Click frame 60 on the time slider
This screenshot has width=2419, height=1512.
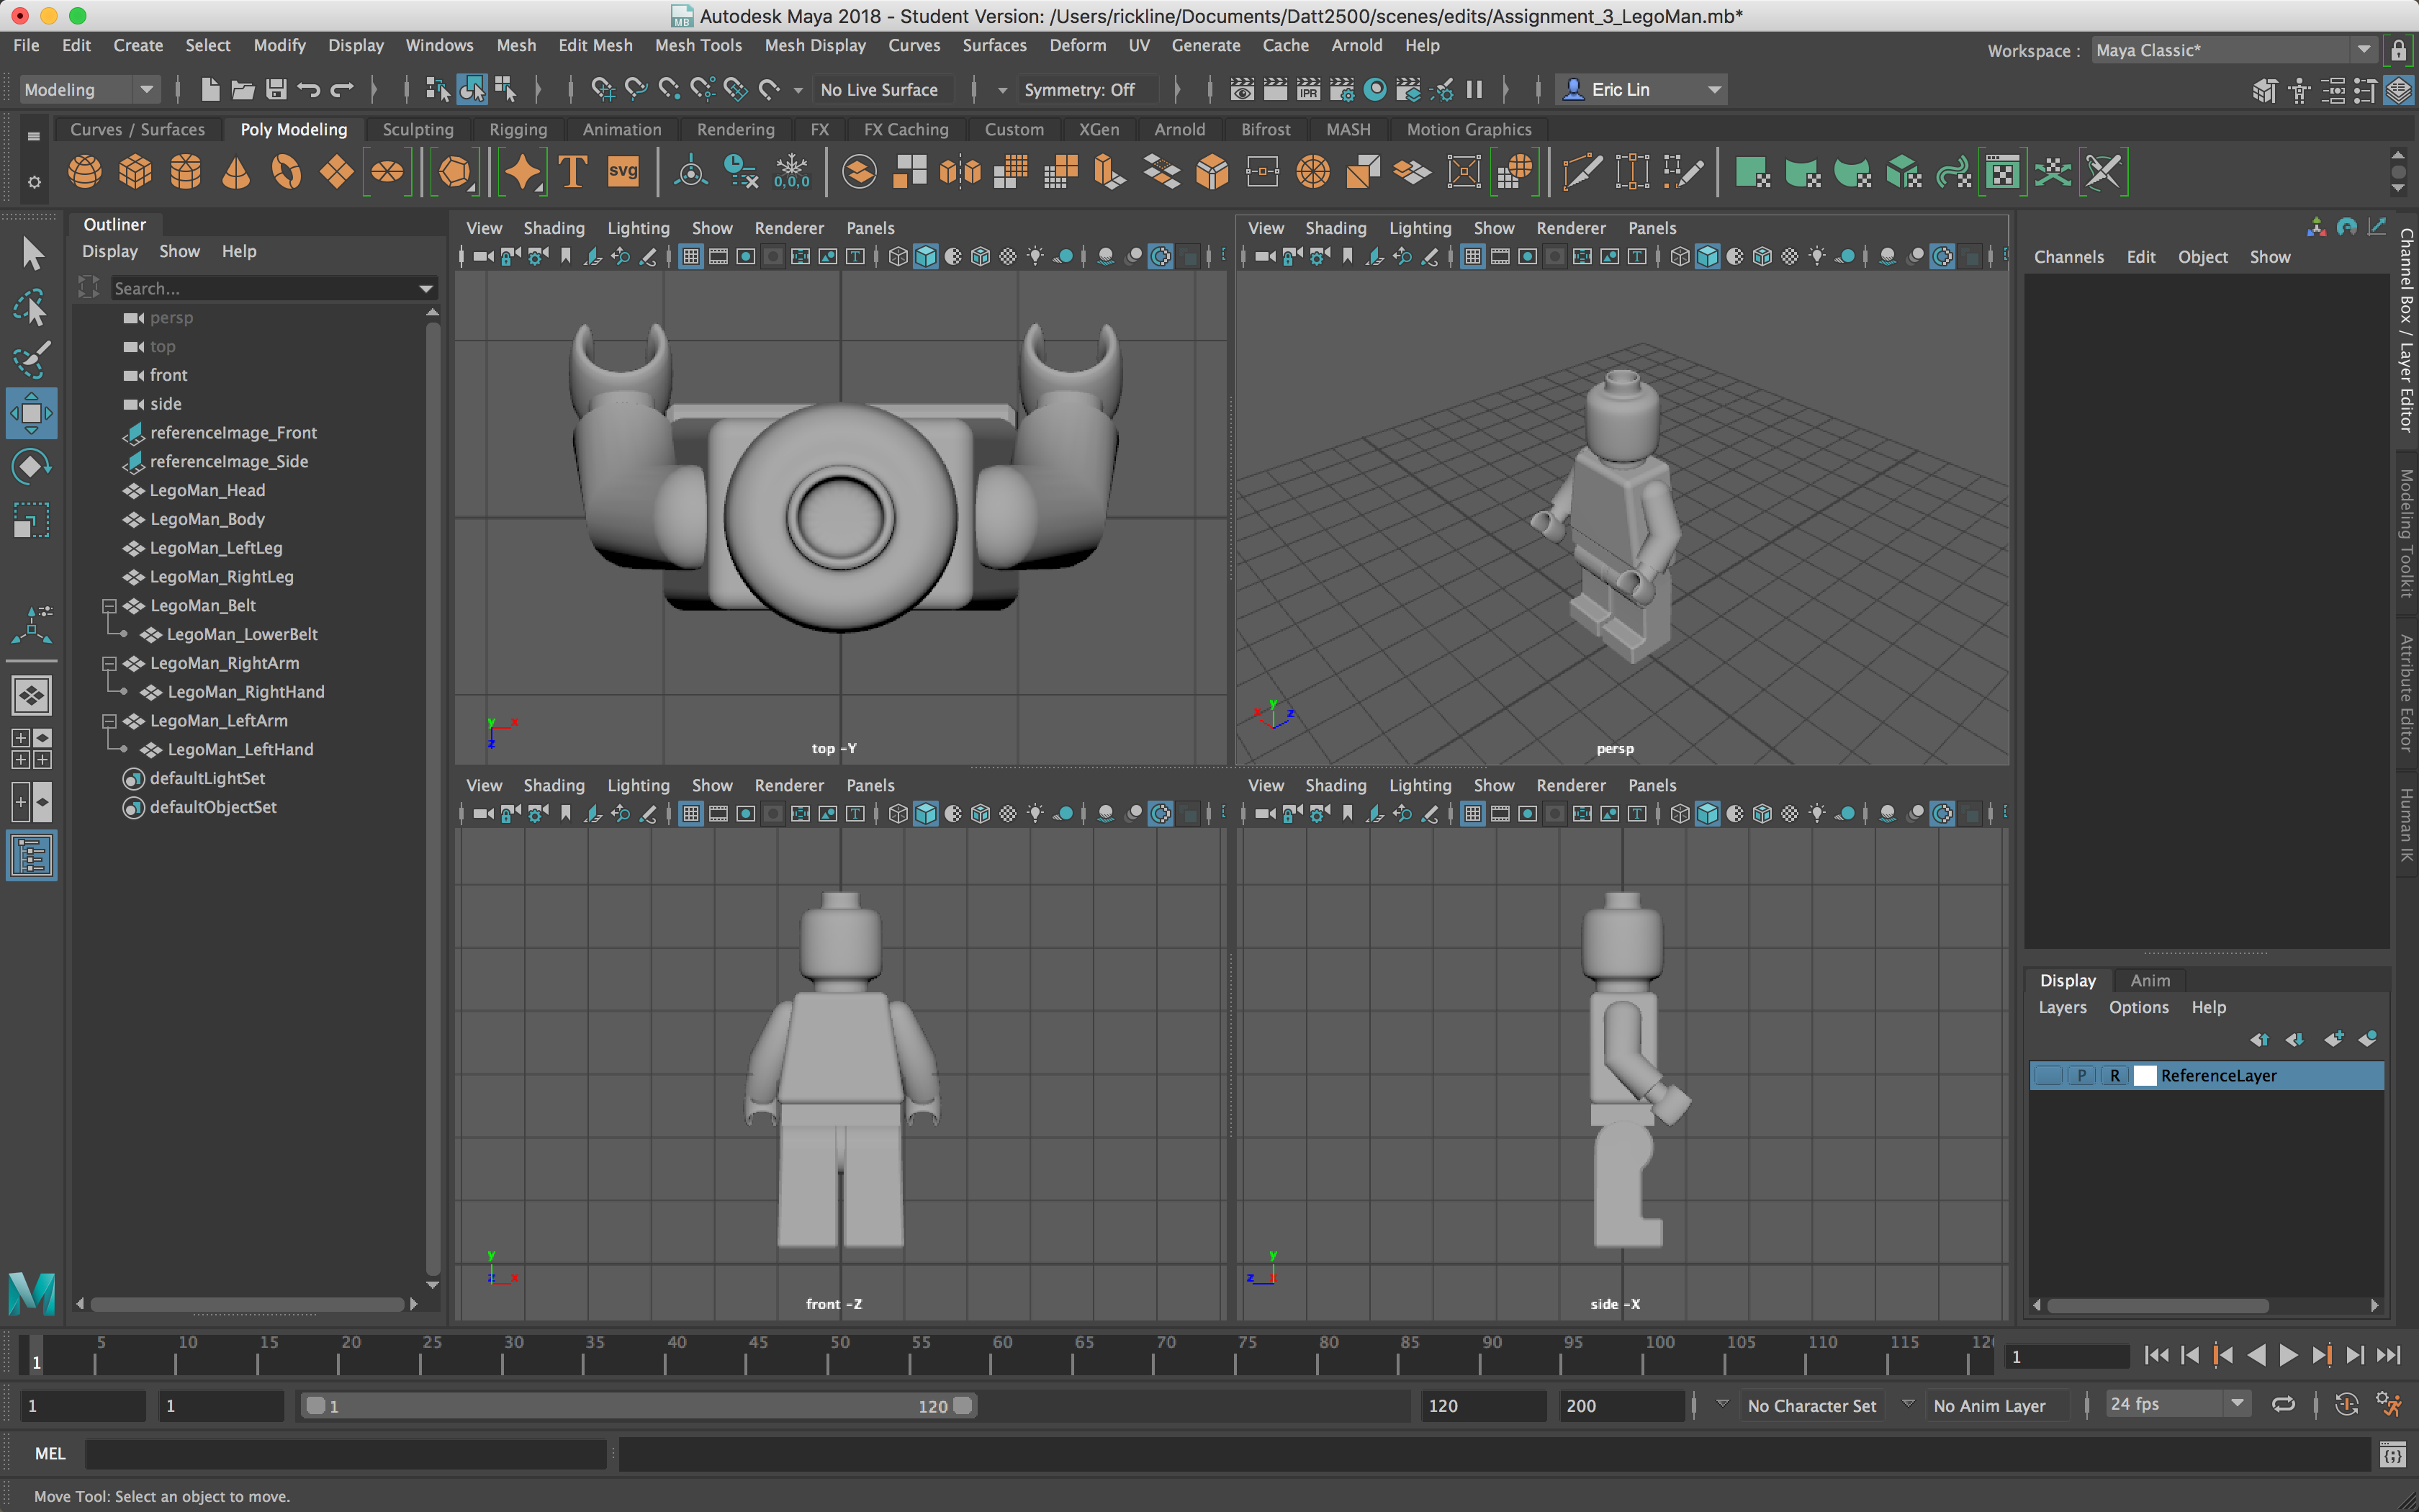(x=1001, y=1354)
